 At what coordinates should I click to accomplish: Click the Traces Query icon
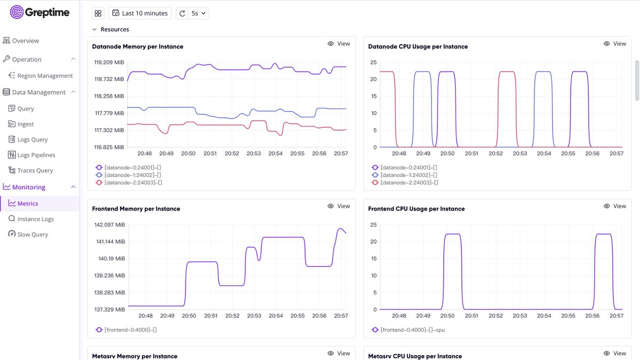click(12, 170)
